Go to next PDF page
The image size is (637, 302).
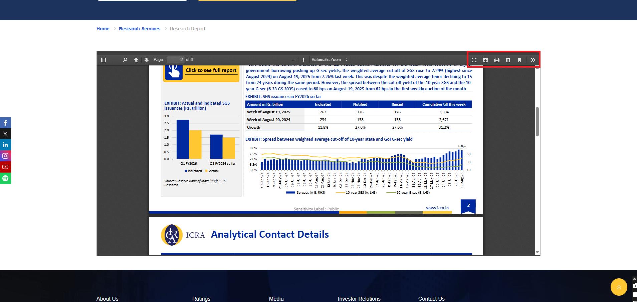click(147, 60)
